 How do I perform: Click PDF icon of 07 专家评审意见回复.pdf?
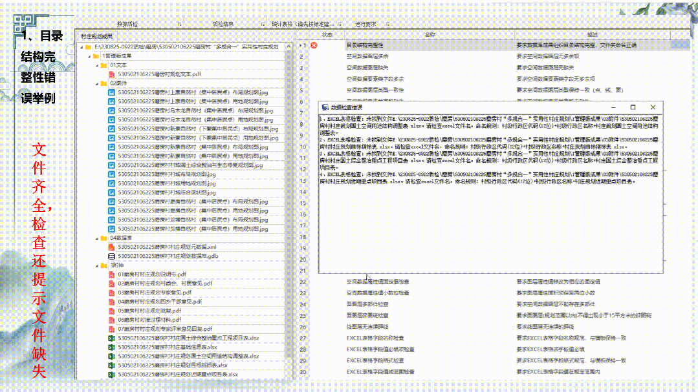[112, 329]
